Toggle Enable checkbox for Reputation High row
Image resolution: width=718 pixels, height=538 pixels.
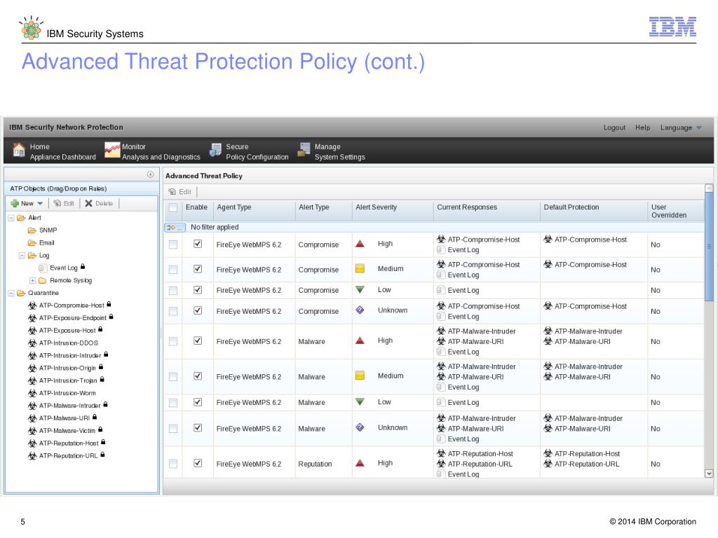(x=198, y=464)
